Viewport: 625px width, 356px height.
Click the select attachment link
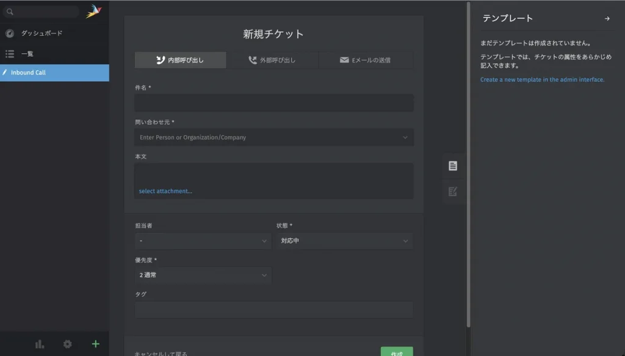click(x=165, y=191)
